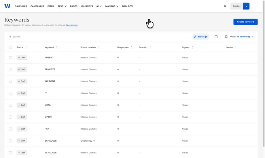The height and width of the screenshot is (158, 265).
Task: Check the ABSENT row checkbox
Action: (10, 57)
